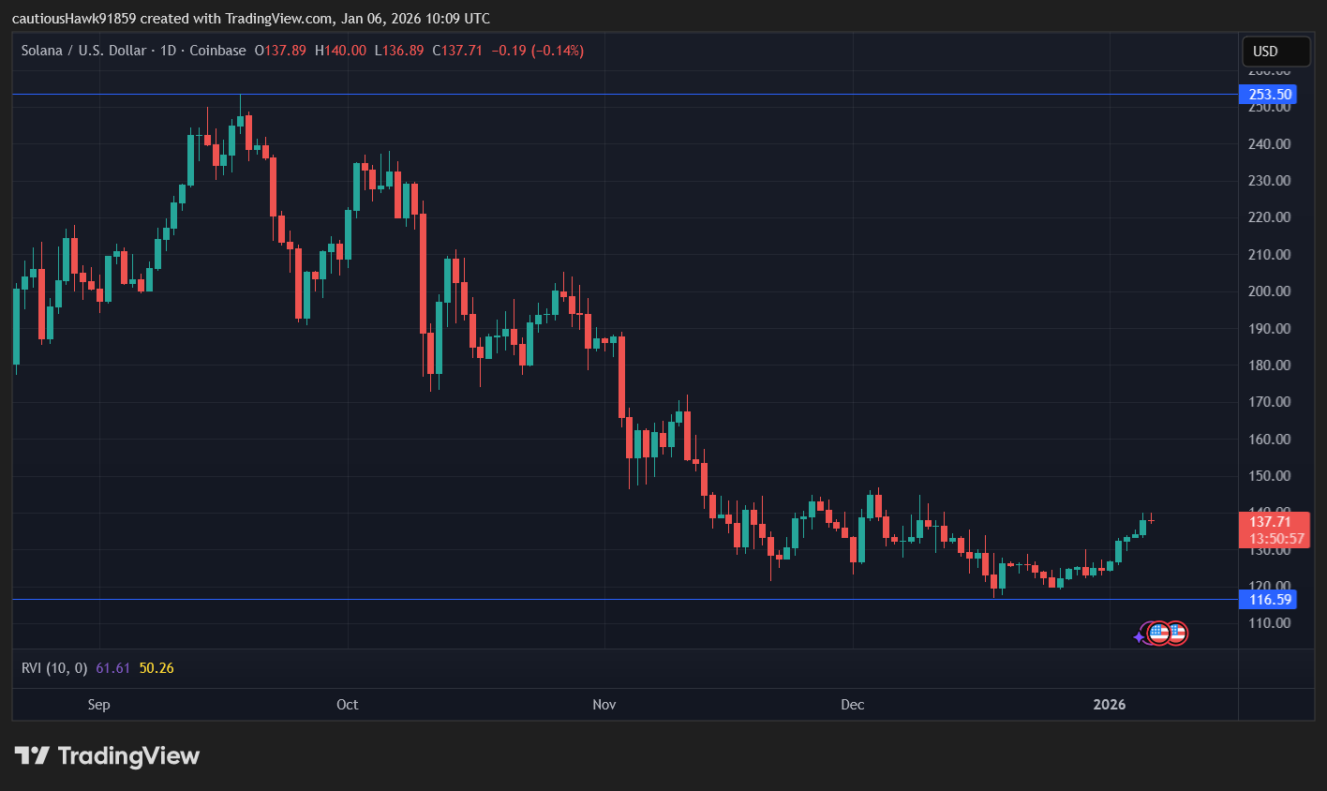Click the yellow RVI value 50.26

click(x=157, y=668)
